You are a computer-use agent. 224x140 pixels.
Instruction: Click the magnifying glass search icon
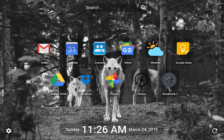pos(143,7)
